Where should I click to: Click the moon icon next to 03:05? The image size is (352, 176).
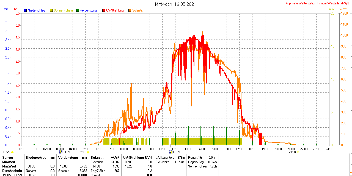[61, 152]
